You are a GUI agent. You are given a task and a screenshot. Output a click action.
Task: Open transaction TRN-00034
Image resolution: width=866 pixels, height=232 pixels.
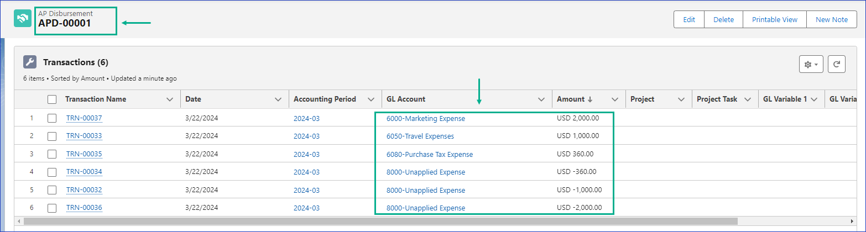pos(84,172)
